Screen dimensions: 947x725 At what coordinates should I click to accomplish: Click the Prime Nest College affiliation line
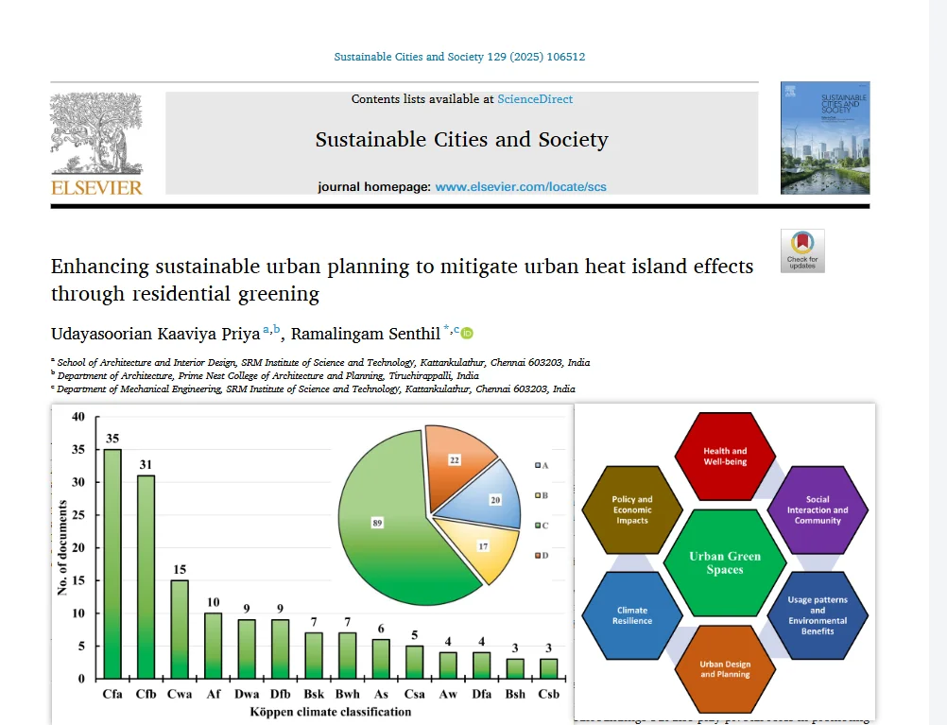tap(265, 376)
